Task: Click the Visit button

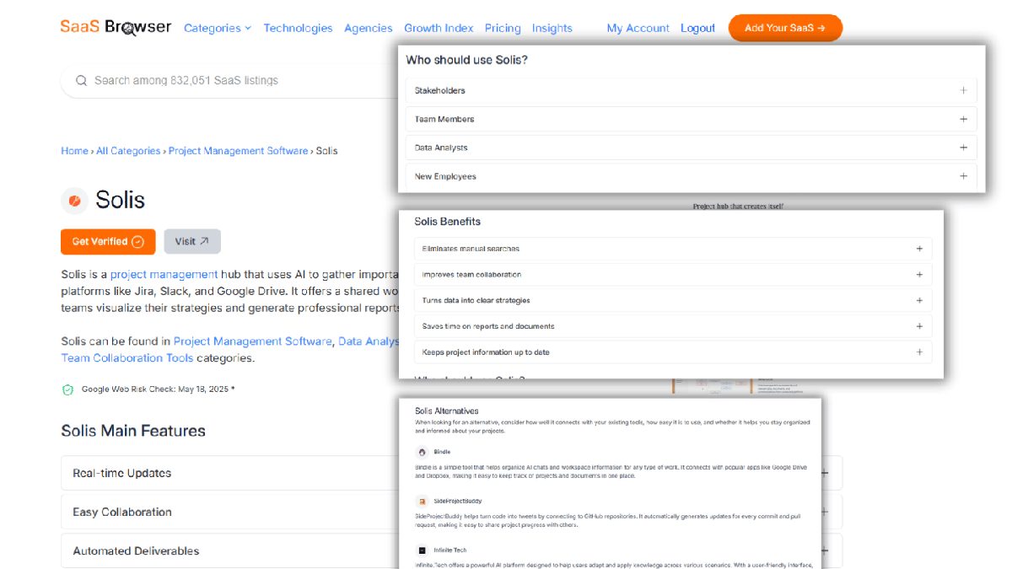Action: click(x=192, y=241)
